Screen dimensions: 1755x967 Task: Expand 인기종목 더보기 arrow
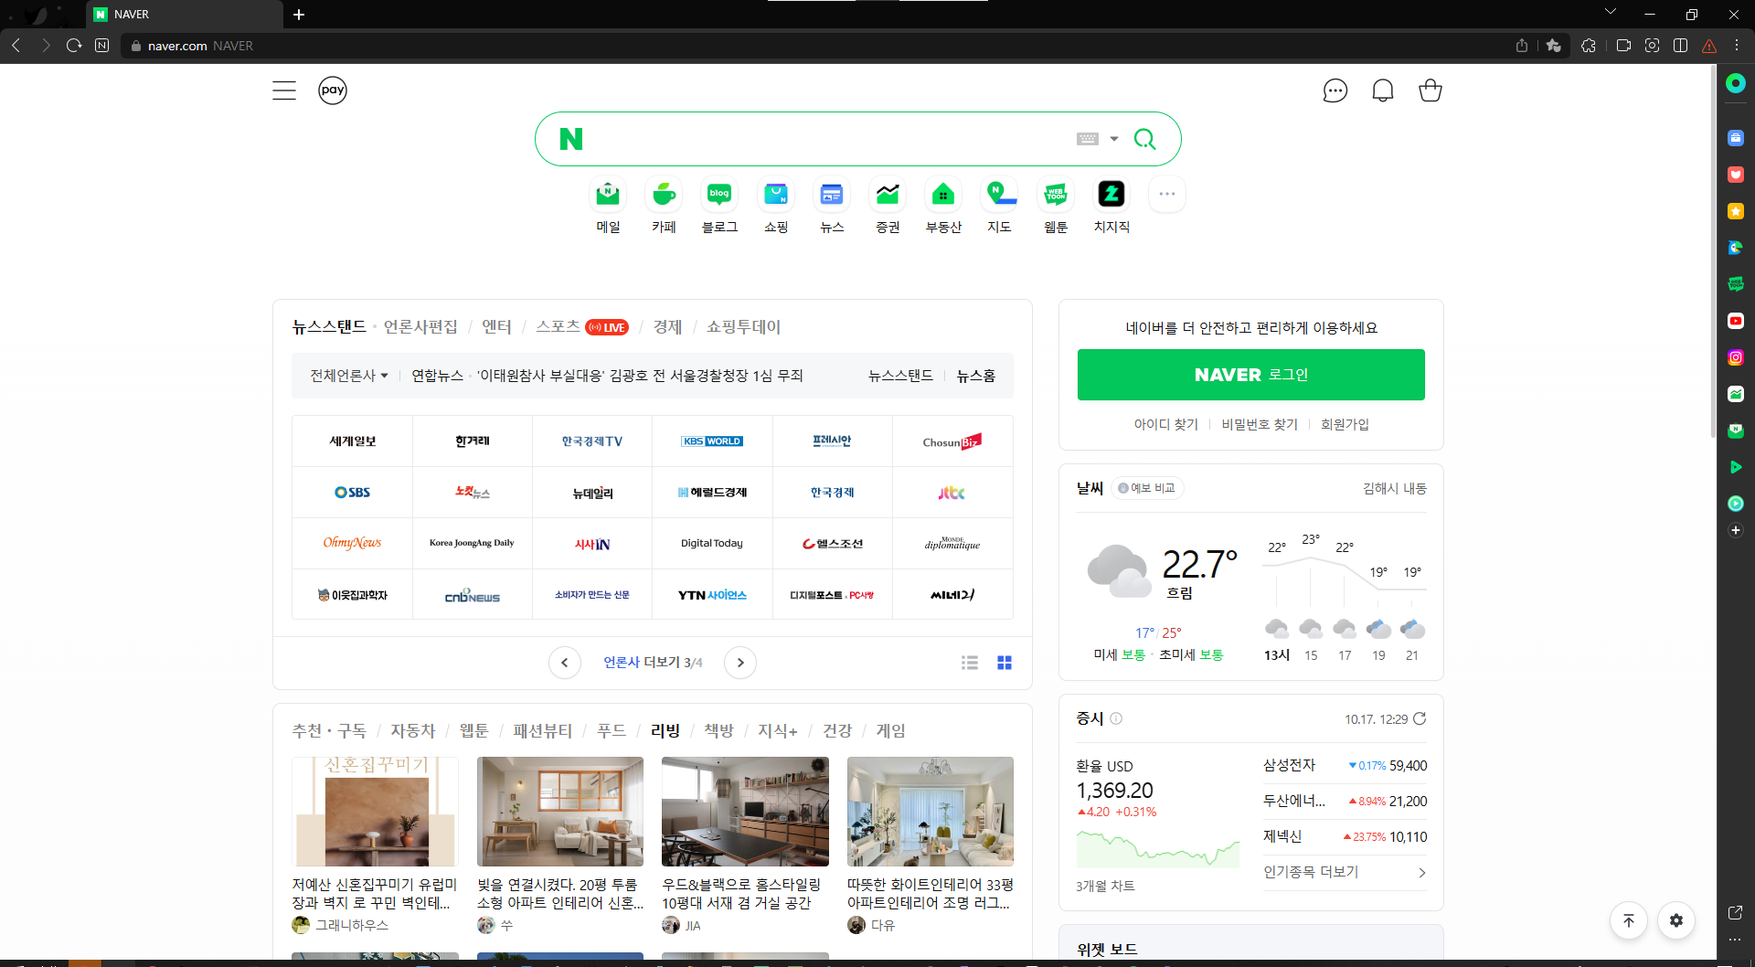point(1421,873)
